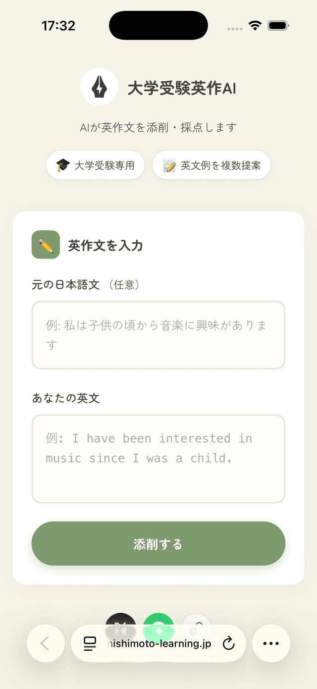Click the 元の日本語文 text field
Image resolution: width=317 pixels, height=689 pixels.
pyautogui.click(x=158, y=335)
